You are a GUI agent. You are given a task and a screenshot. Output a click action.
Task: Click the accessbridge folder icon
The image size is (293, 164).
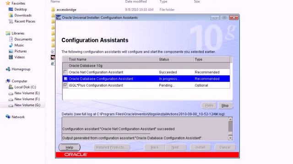[x=53, y=10]
